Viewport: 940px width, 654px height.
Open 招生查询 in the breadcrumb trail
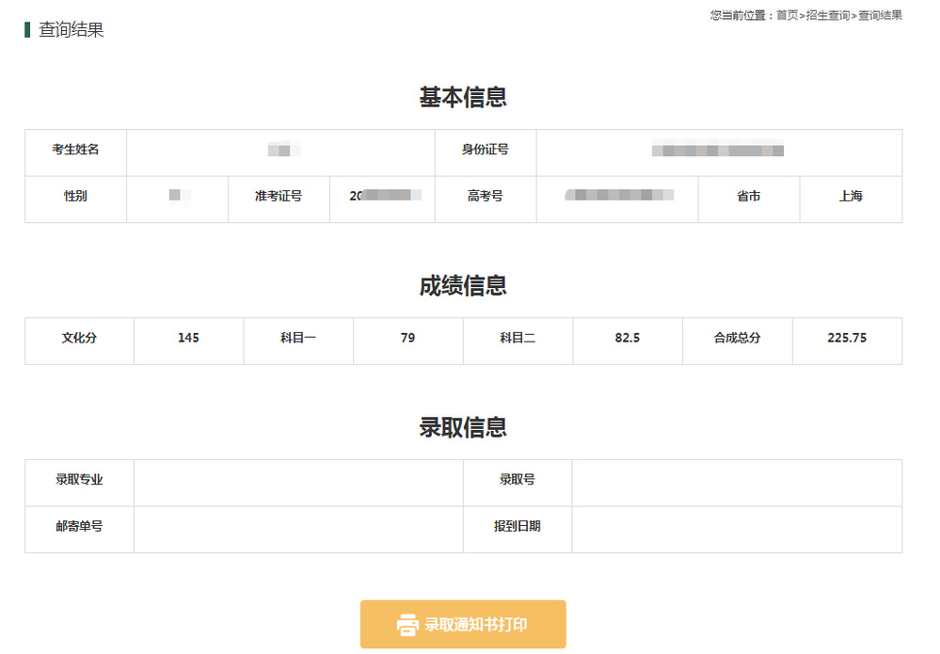828,15
